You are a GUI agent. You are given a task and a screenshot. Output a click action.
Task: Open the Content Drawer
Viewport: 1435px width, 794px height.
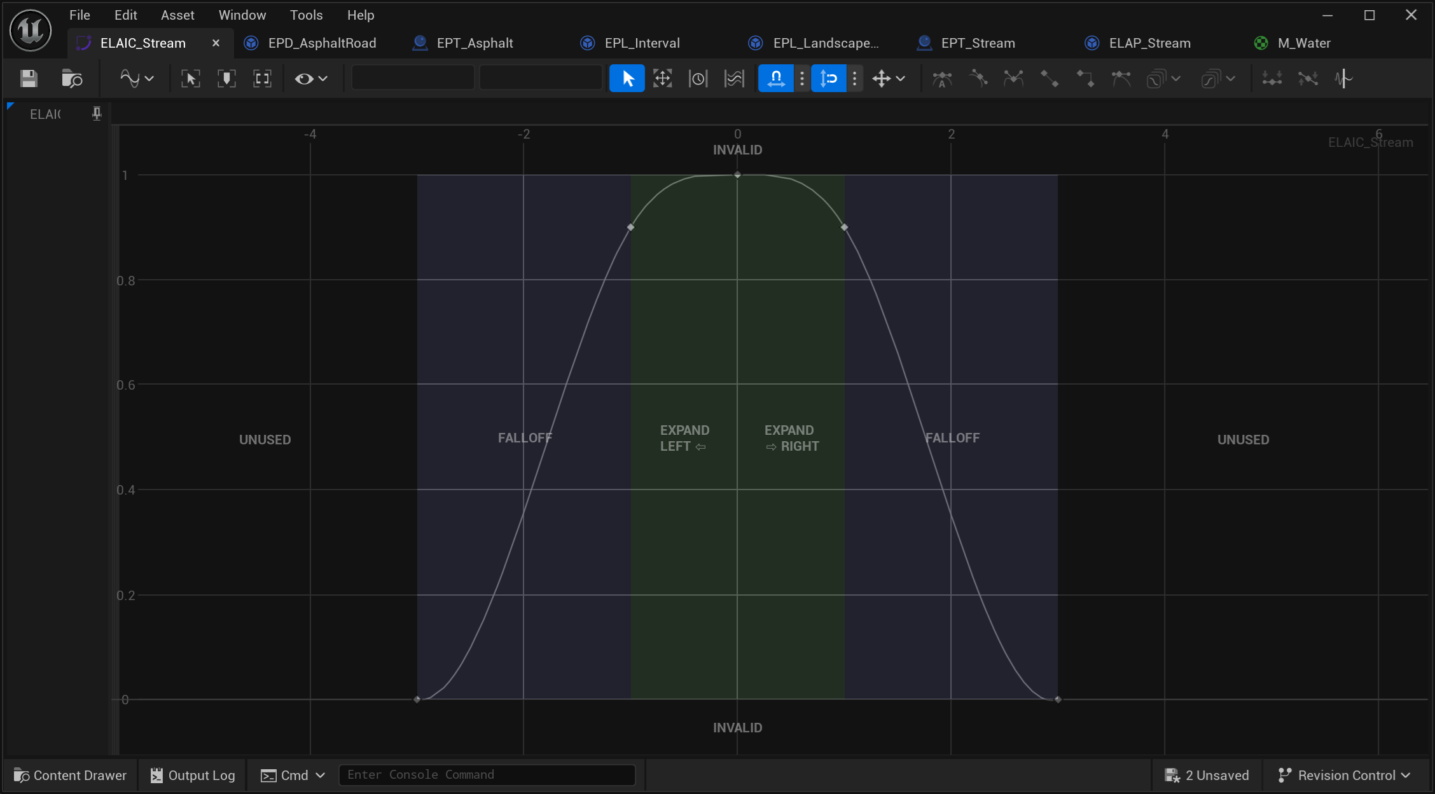pyautogui.click(x=70, y=775)
